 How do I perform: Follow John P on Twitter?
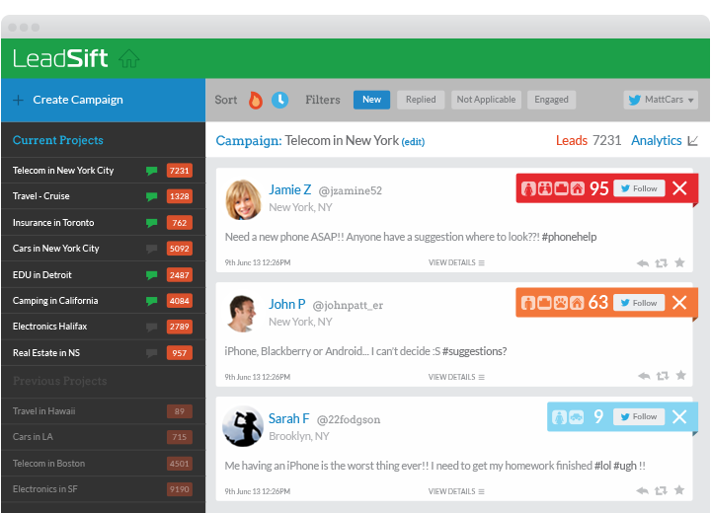pos(639,303)
